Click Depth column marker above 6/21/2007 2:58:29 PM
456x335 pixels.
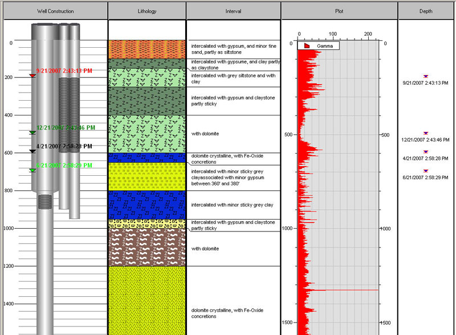[426, 171]
